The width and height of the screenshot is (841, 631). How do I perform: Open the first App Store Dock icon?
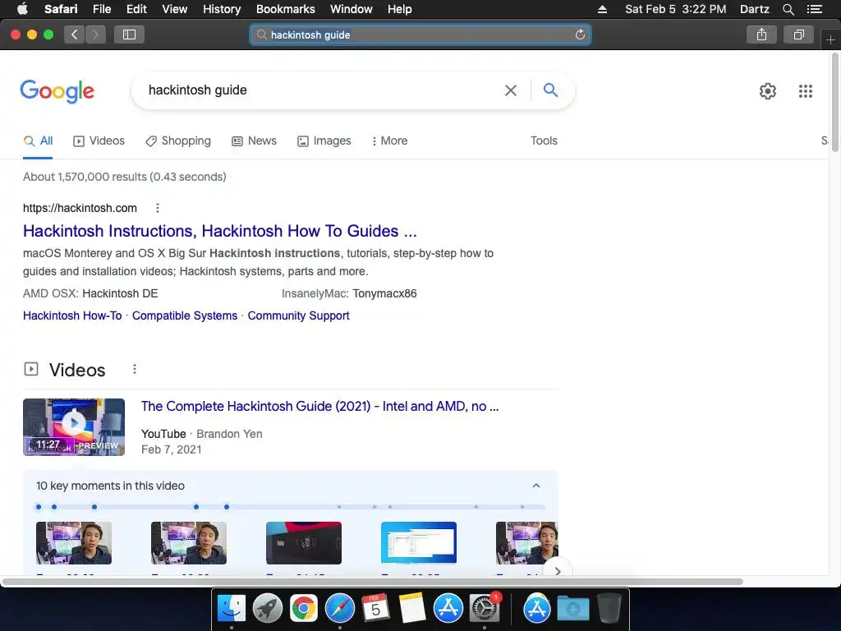pyautogui.click(x=448, y=609)
